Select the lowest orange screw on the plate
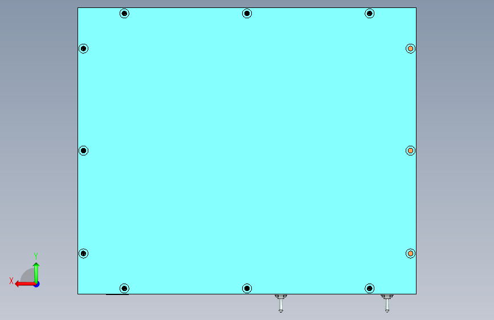Screen dimensions: 494x320 click(x=410, y=253)
